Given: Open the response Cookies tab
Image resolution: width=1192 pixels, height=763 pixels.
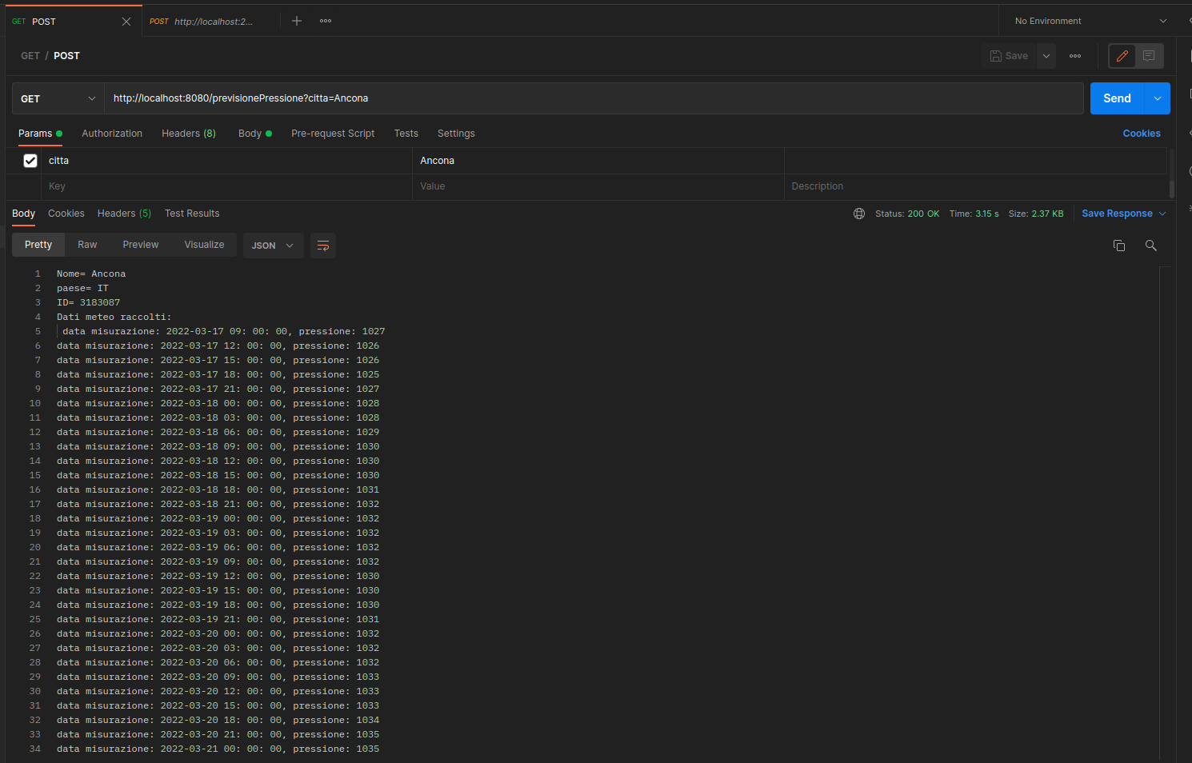Looking at the screenshot, I should (66, 214).
